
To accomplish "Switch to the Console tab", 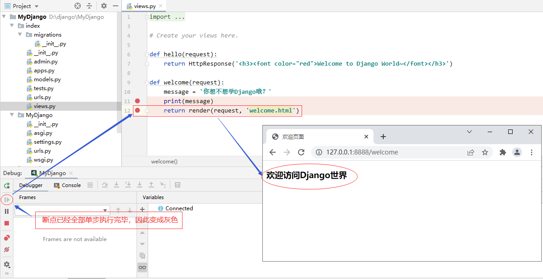I will pyautogui.click(x=67, y=185).
